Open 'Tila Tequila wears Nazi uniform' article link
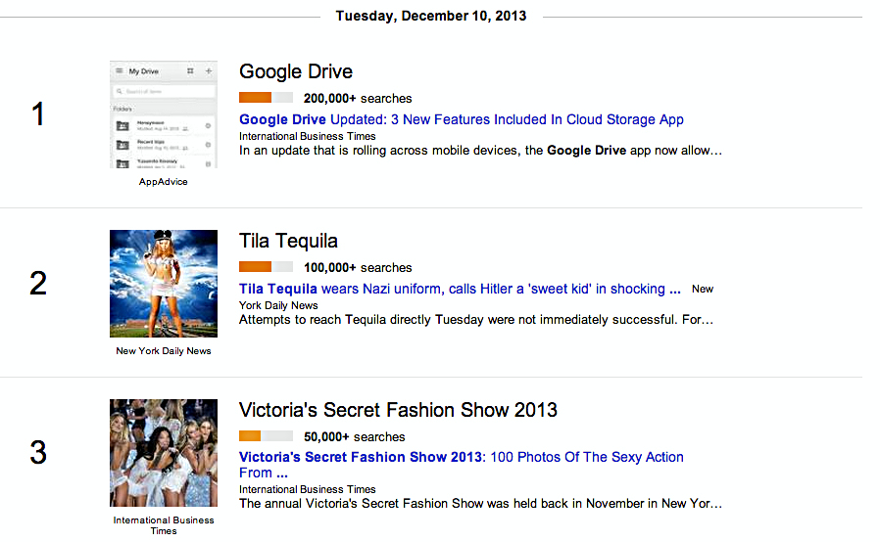 click(x=460, y=289)
